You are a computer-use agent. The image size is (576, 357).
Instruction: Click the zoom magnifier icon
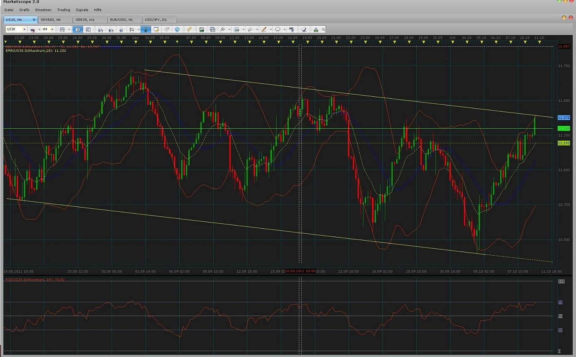coord(131,29)
